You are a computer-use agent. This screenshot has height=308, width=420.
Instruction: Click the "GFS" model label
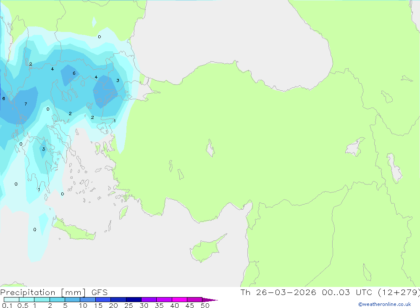point(100,292)
